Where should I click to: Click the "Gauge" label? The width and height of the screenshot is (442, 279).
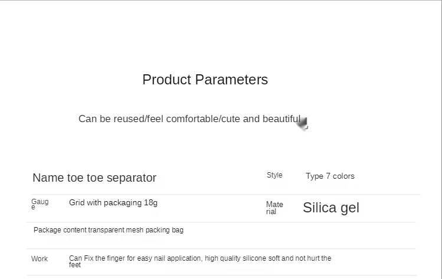point(40,204)
